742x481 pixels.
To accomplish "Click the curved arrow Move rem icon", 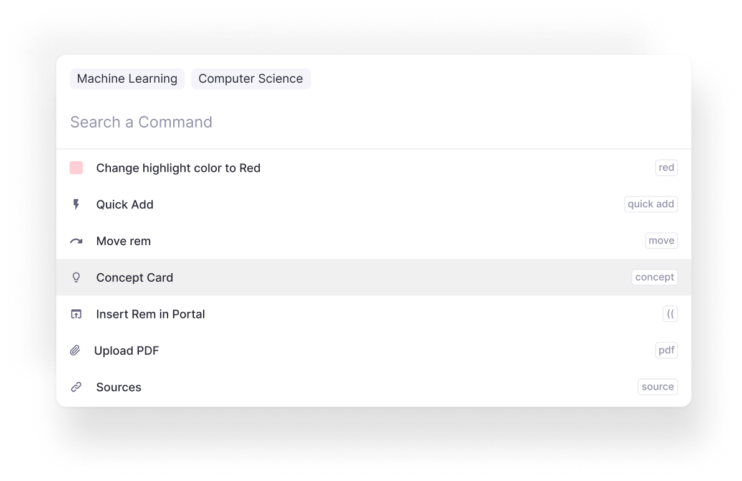I will coord(76,241).
